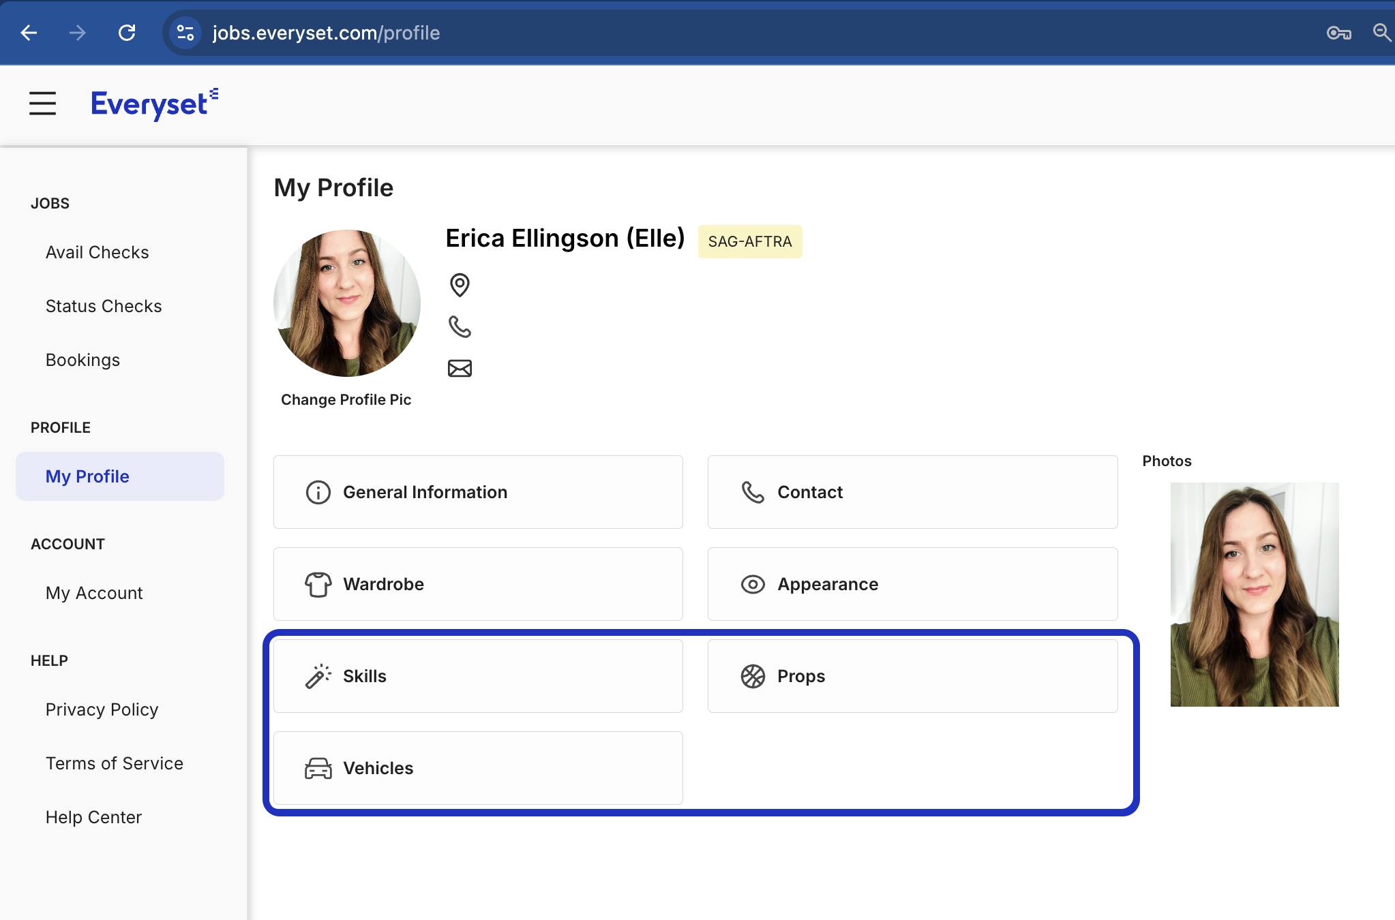
Task: Open the General Information section
Action: click(478, 492)
